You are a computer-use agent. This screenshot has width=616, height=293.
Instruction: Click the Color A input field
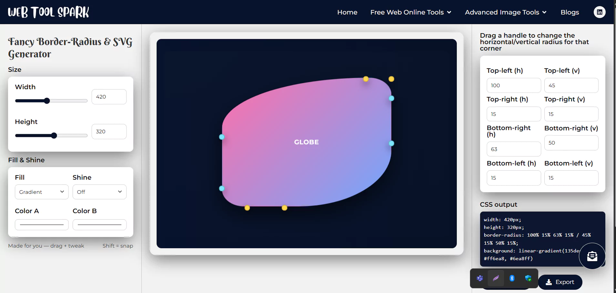41,224
